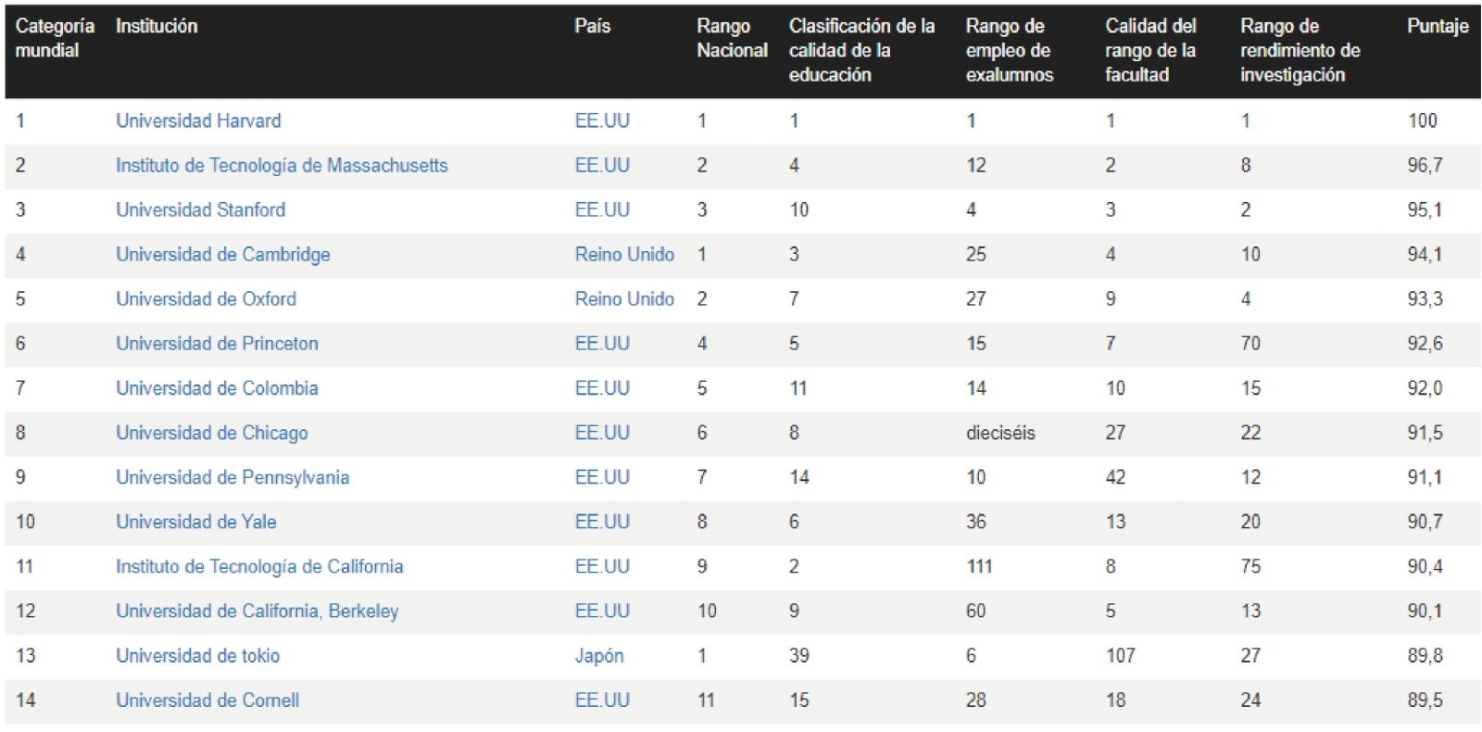1482x732 pixels.
Task: Open the Universidad de Oxford link
Action: coord(206,298)
